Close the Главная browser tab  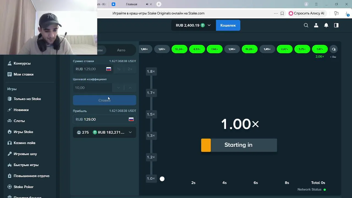pyautogui.click(x=151, y=4)
